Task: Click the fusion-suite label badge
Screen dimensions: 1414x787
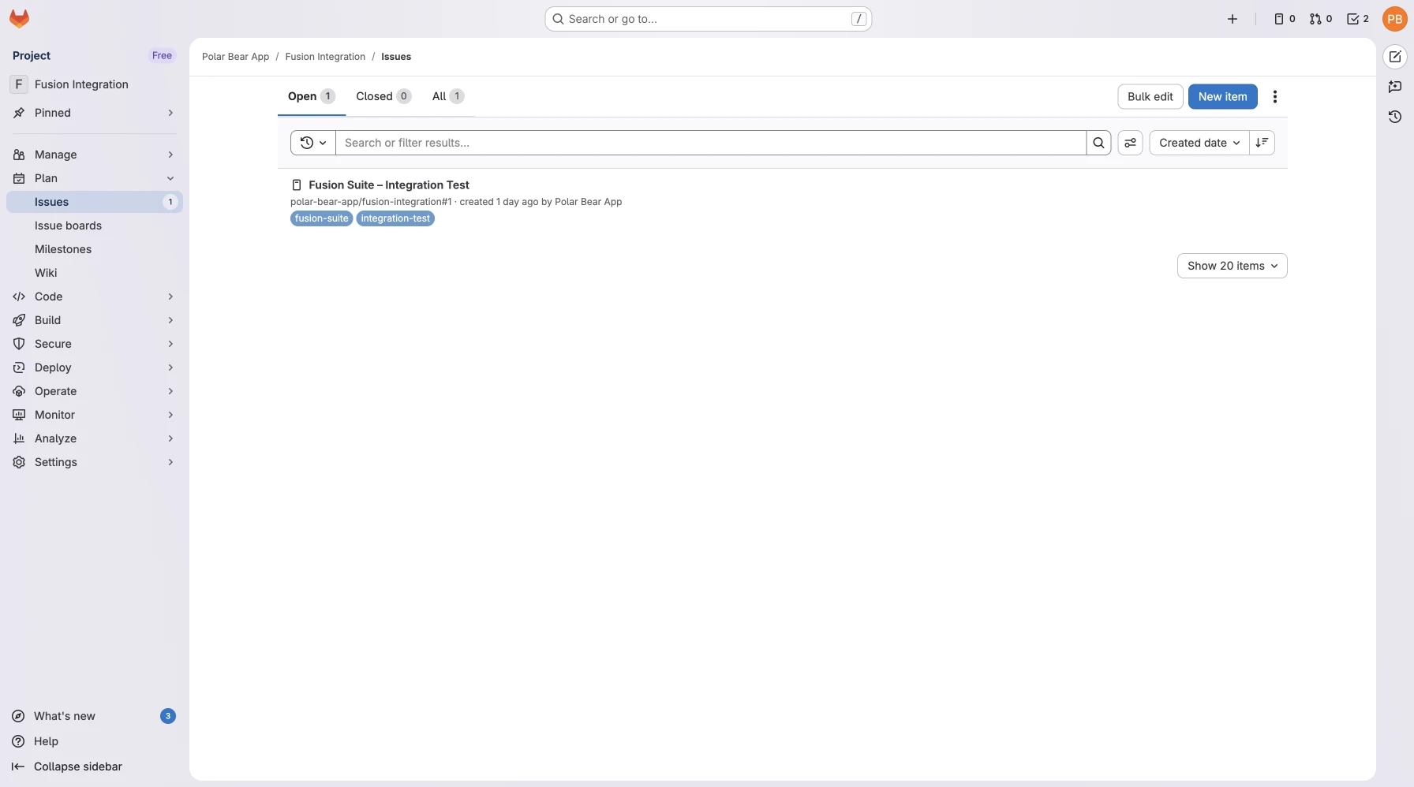Action: click(321, 218)
